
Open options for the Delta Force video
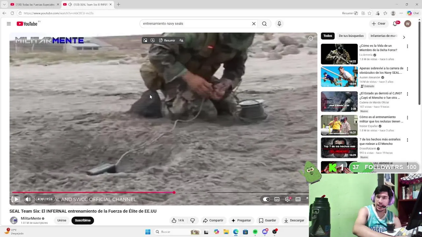click(x=407, y=46)
